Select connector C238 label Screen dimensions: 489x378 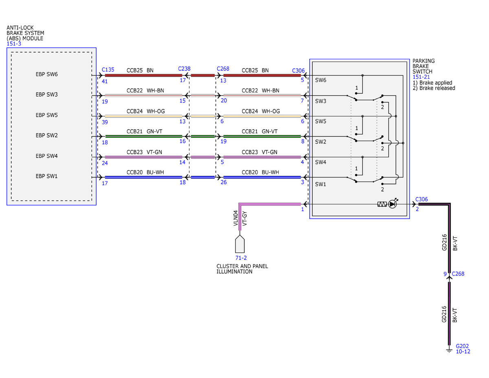tap(184, 69)
